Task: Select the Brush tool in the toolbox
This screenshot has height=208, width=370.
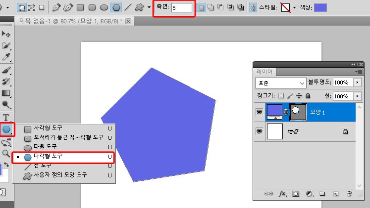Action: point(6,70)
